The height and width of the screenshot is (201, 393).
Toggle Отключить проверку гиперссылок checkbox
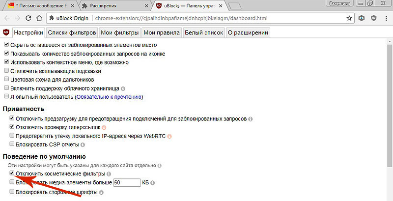tap(12, 127)
